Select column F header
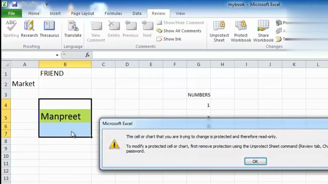The image size is (328, 184). [x=175, y=65]
